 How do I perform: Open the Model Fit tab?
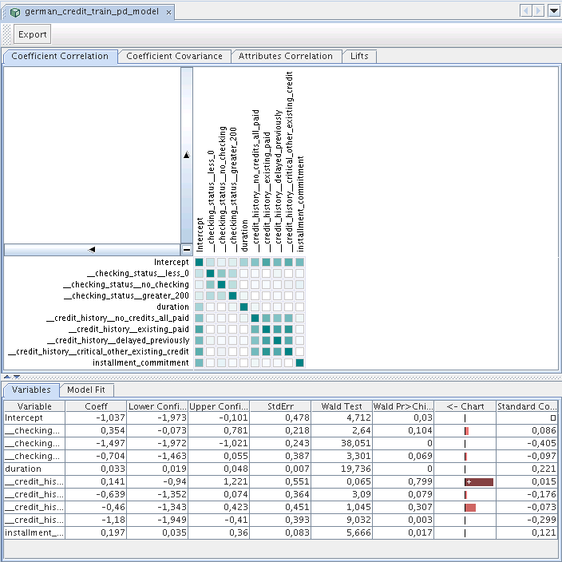tap(86, 390)
